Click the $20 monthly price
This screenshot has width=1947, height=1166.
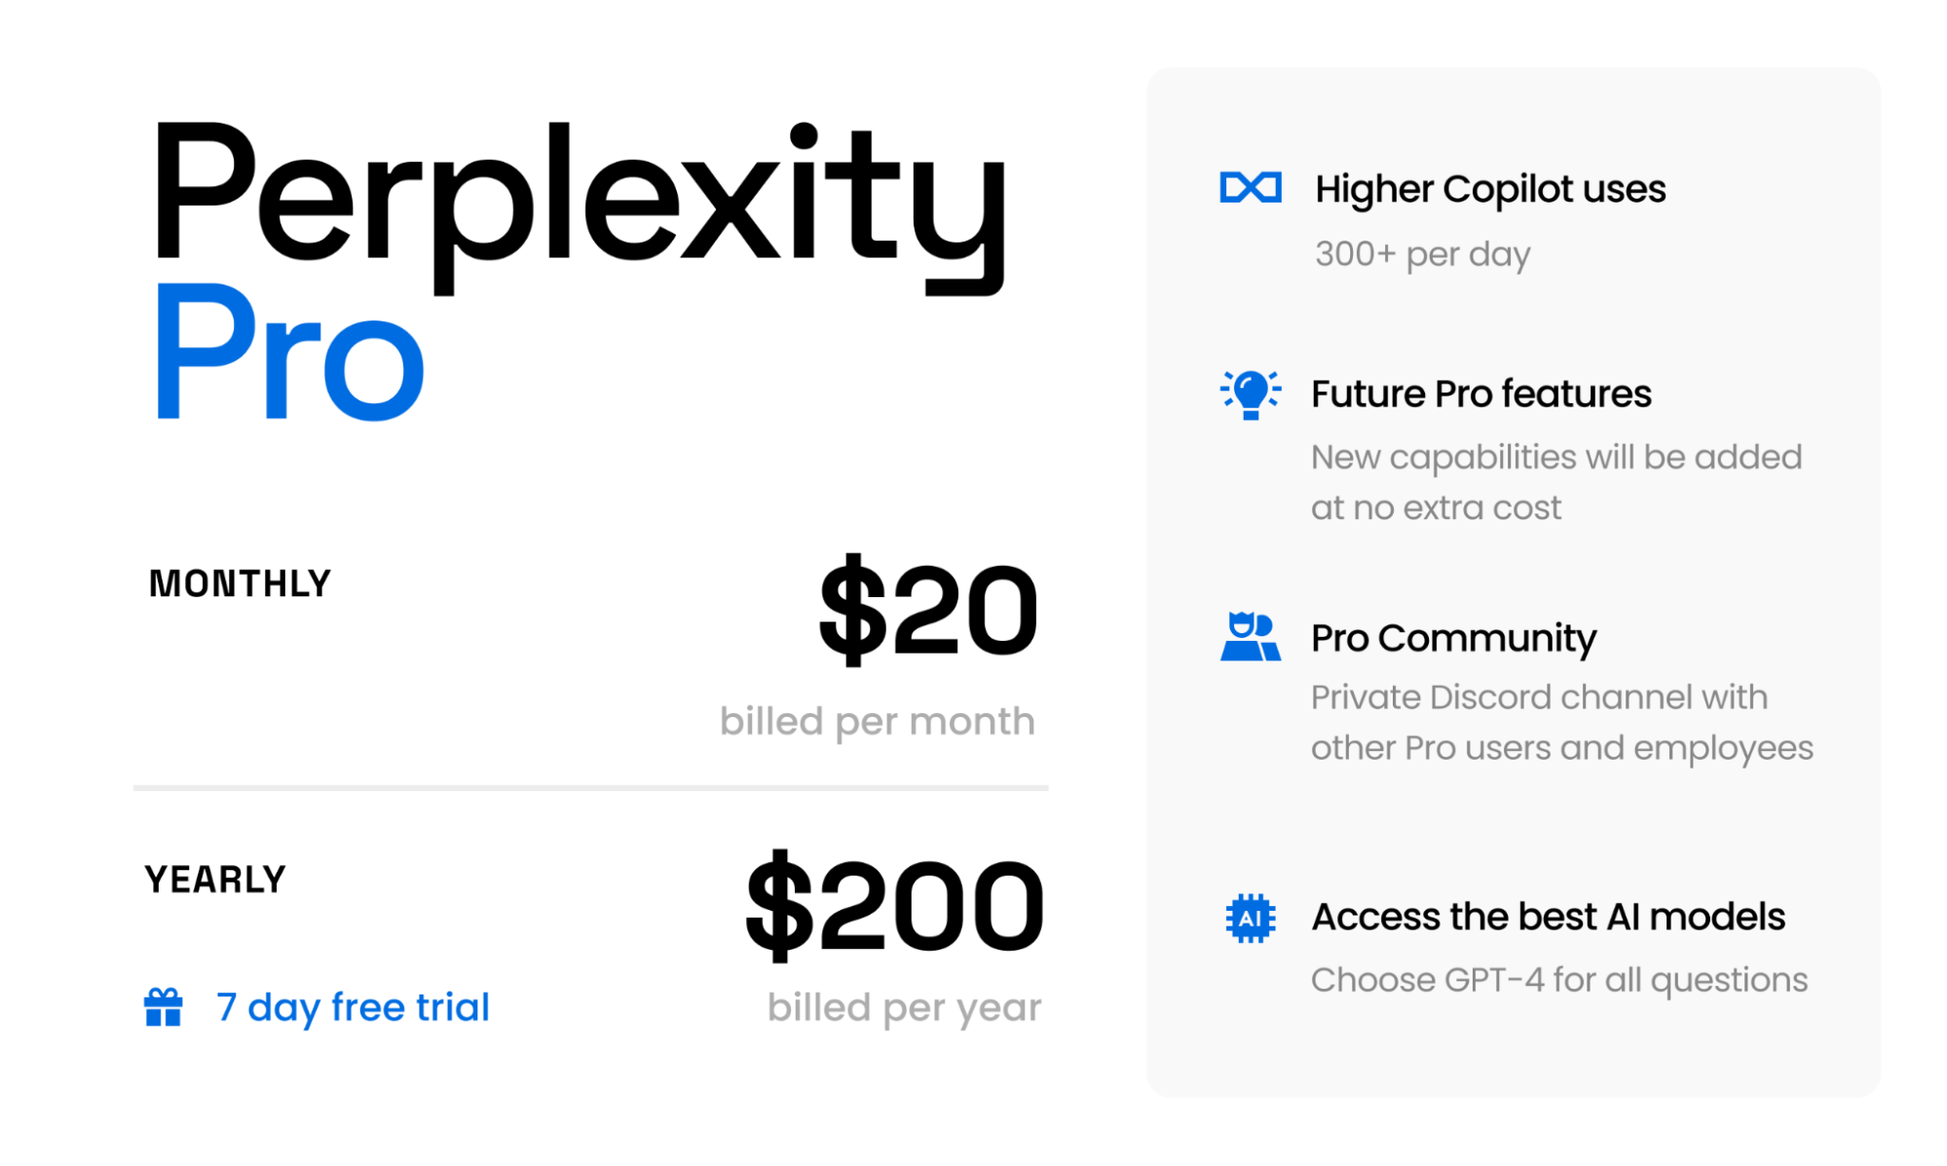pyautogui.click(x=928, y=611)
